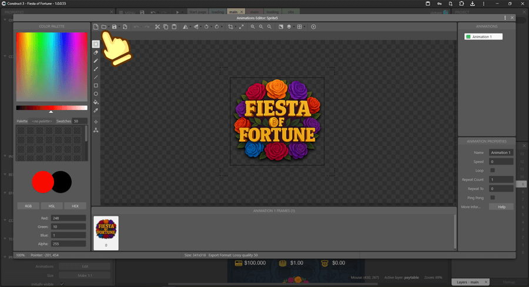
Task: Toggle the Initially visible checkbox
Action: click(x=62, y=284)
